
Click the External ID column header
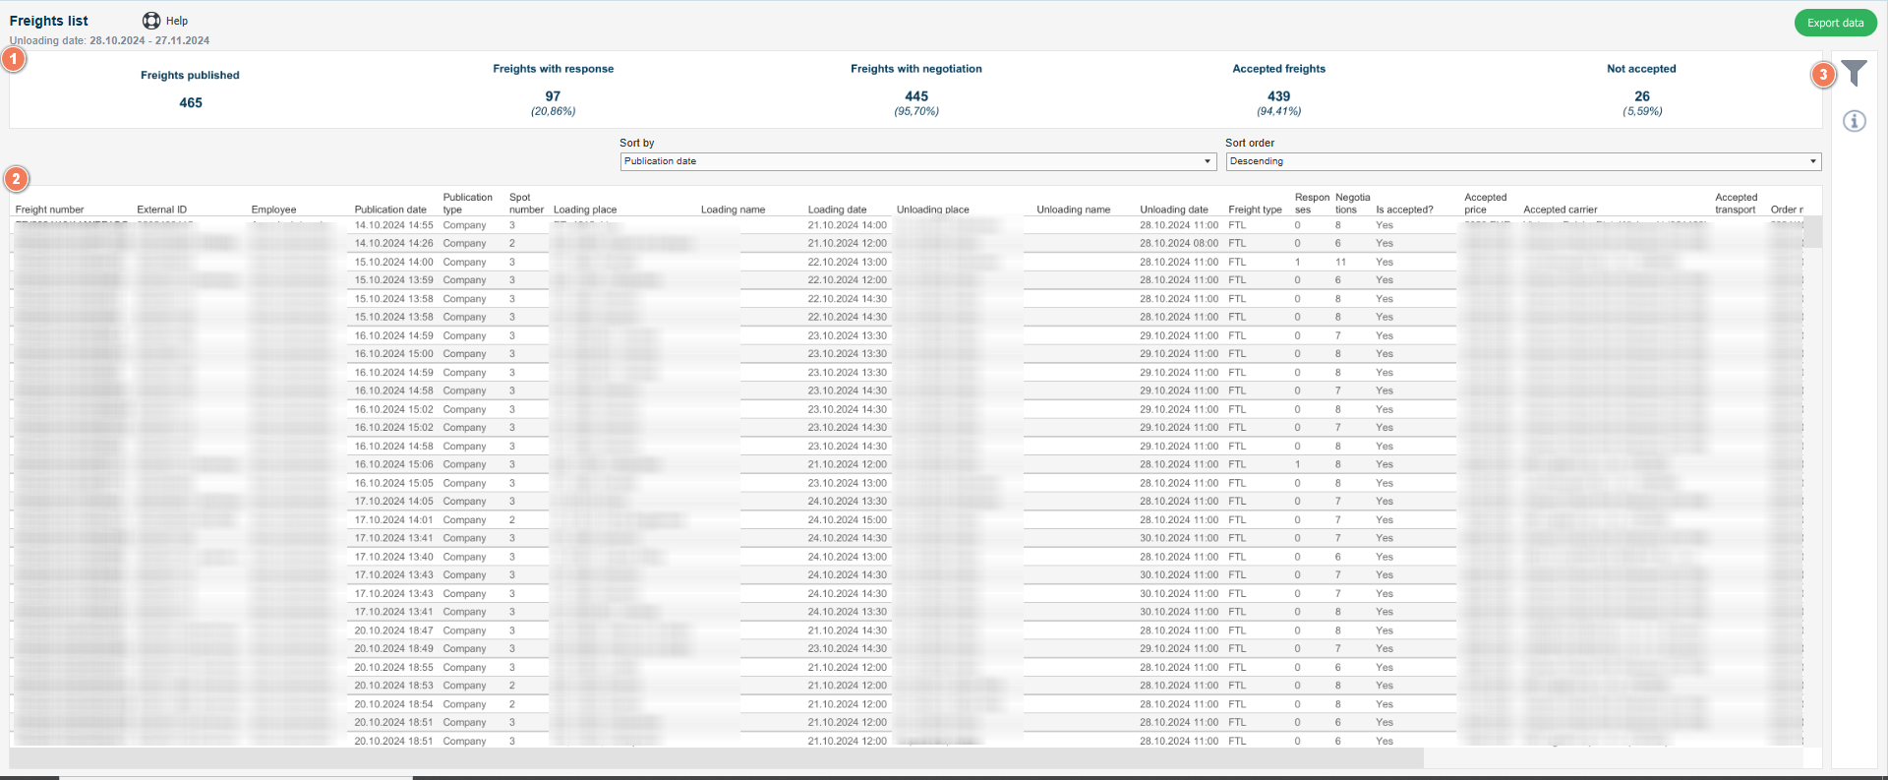161,210
